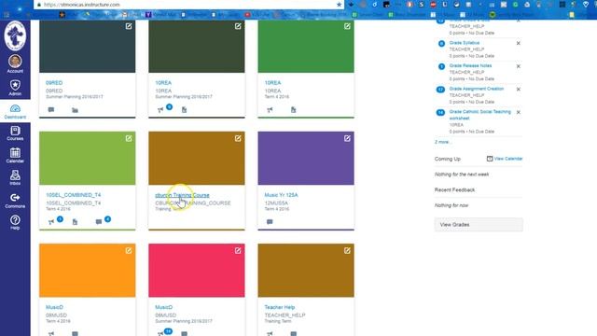The height and width of the screenshot is (336, 597).
Task: Open discussions on the 09RED card
Action: [x=51, y=110]
